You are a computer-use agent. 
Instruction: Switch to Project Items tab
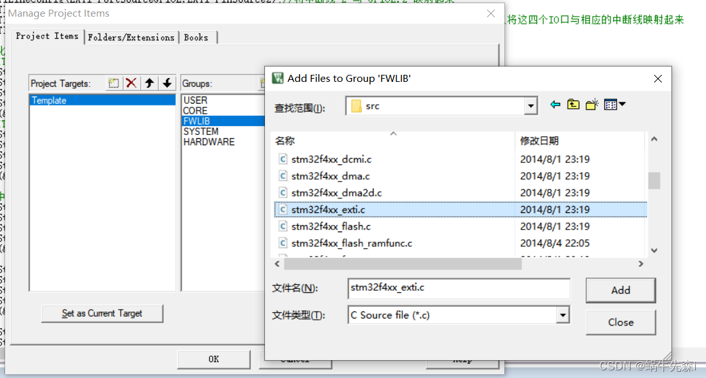point(47,36)
